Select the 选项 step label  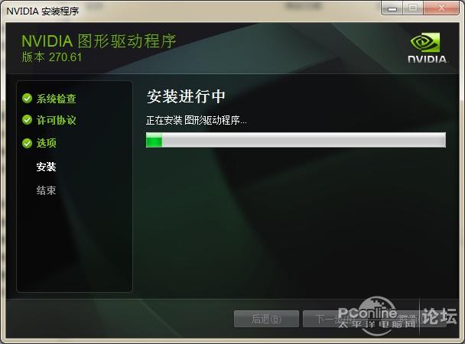pos(46,143)
